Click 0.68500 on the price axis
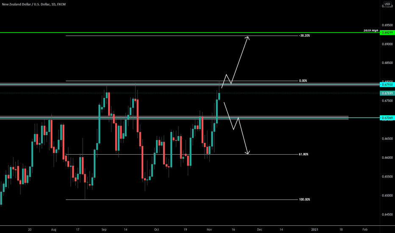 click(x=387, y=63)
